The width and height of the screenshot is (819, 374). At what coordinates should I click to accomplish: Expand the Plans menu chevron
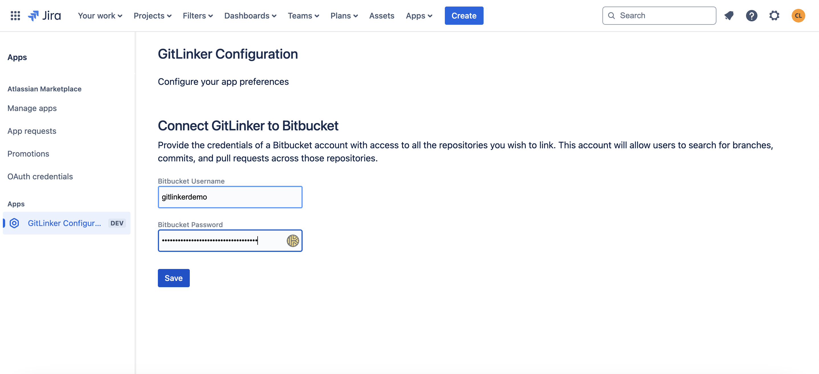[x=356, y=16]
